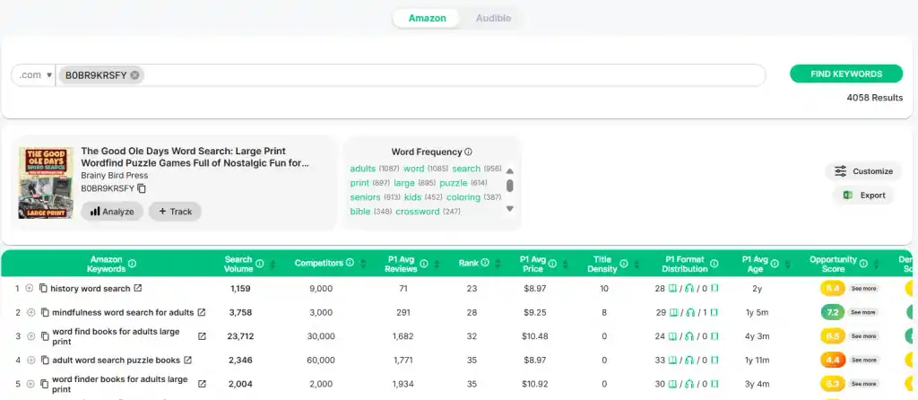Open the .com marketplace dropdown

35,75
